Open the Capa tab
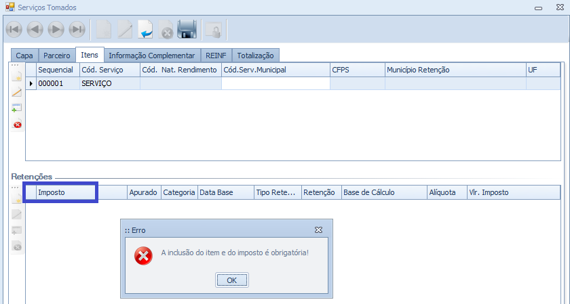This screenshot has width=570, height=304. pyautogui.click(x=24, y=56)
